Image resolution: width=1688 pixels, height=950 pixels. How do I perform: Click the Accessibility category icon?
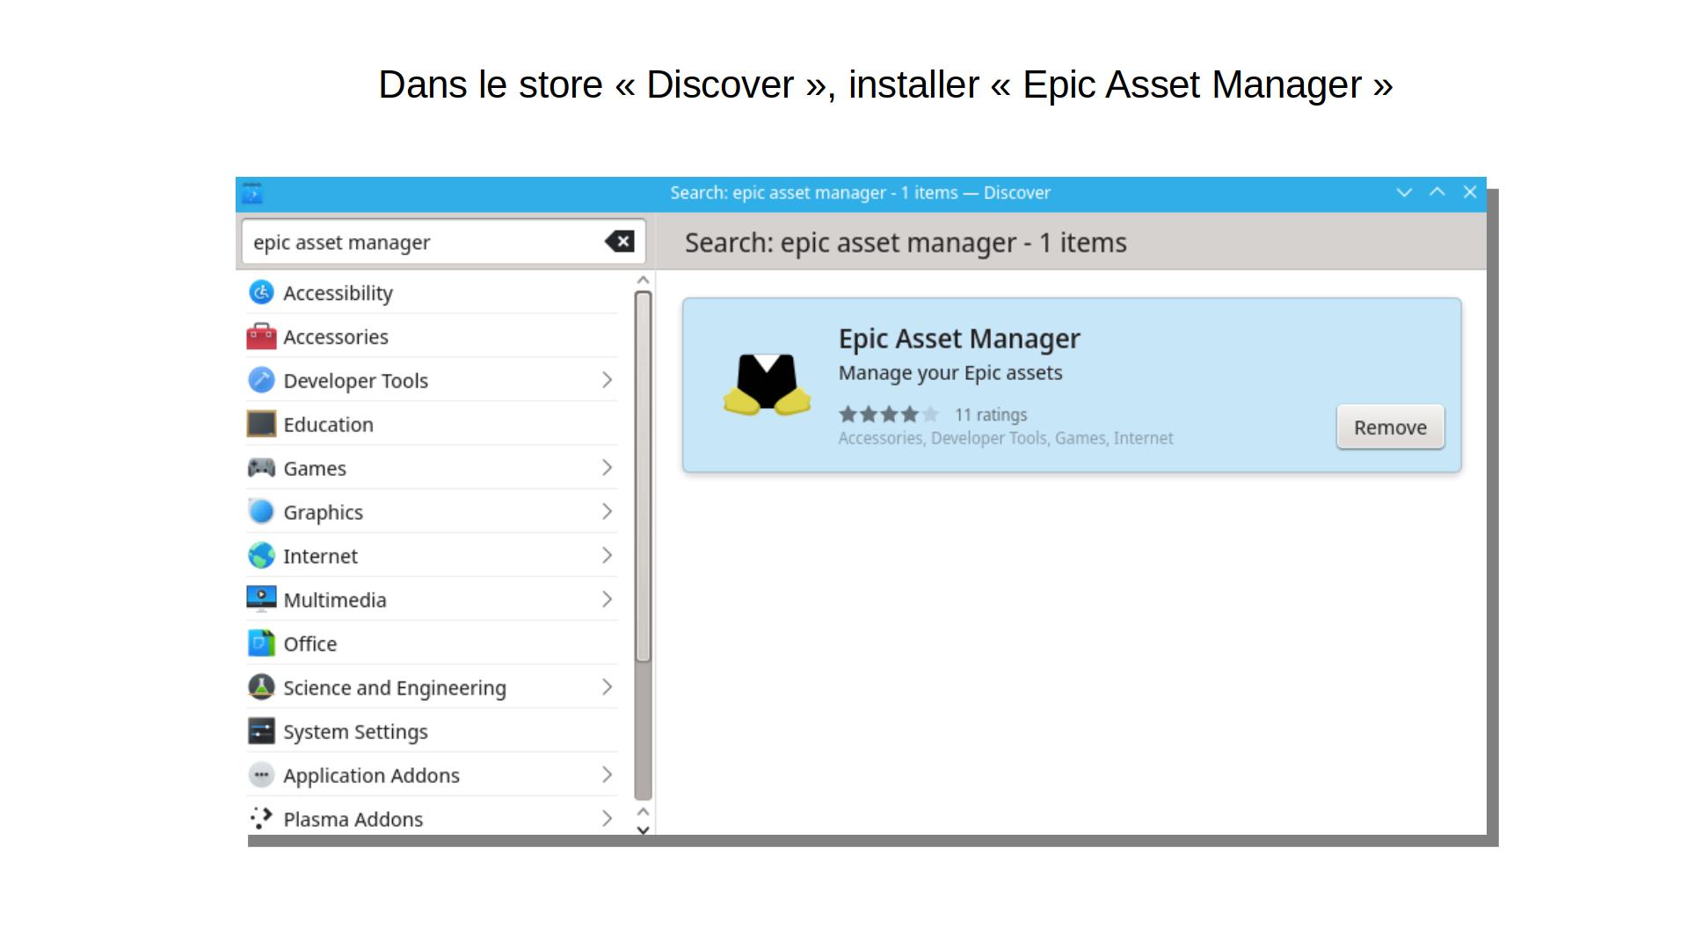(x=261, y=292)
